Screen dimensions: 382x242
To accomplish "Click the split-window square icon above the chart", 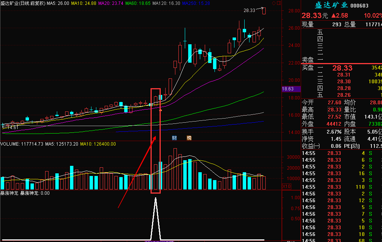I will (x=279, y=3).
